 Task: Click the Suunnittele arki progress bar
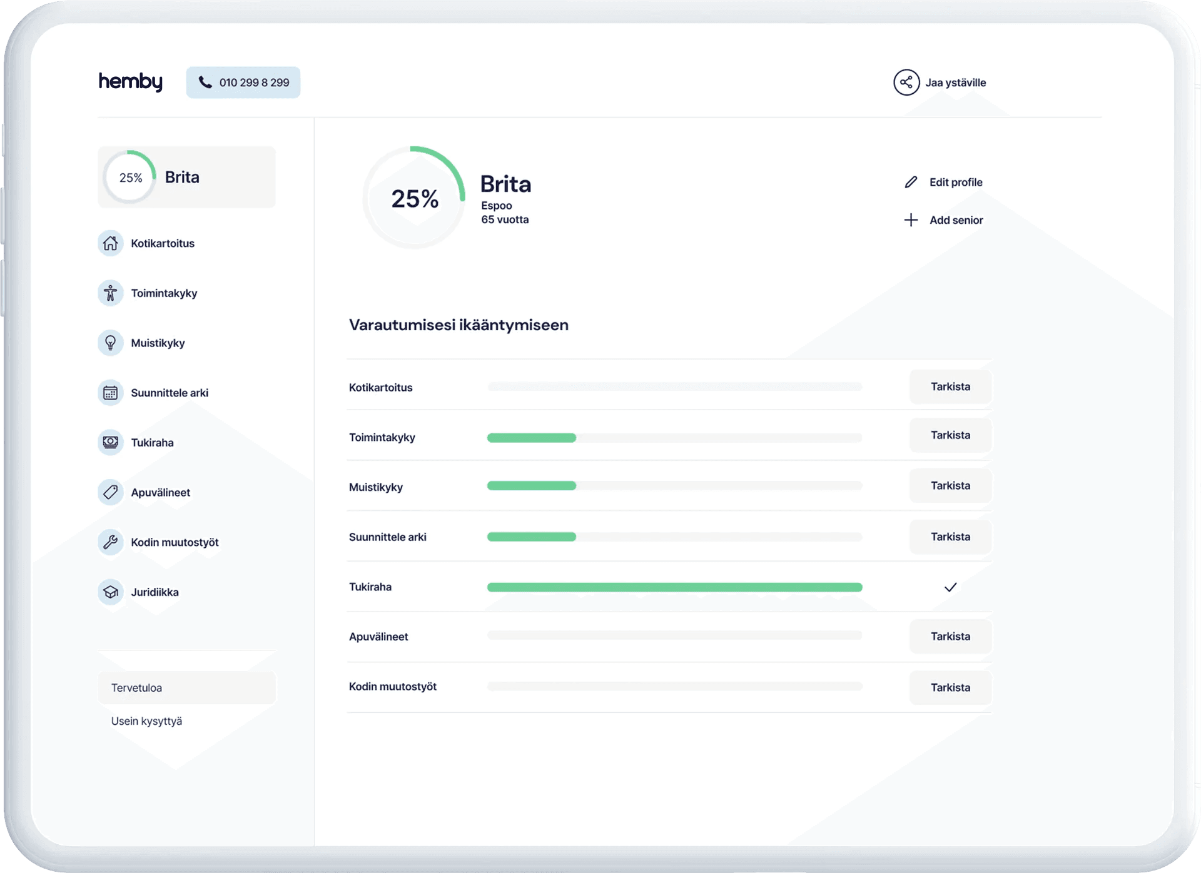point(675,537)
